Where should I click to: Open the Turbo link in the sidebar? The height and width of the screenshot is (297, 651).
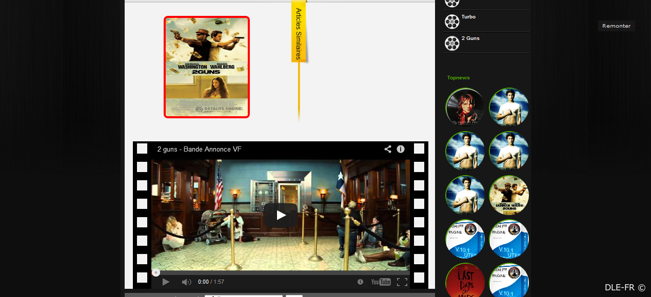point(468,17)
